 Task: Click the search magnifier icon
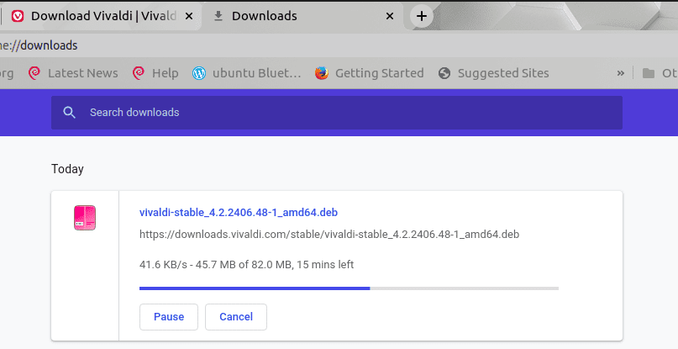(70, 113)
